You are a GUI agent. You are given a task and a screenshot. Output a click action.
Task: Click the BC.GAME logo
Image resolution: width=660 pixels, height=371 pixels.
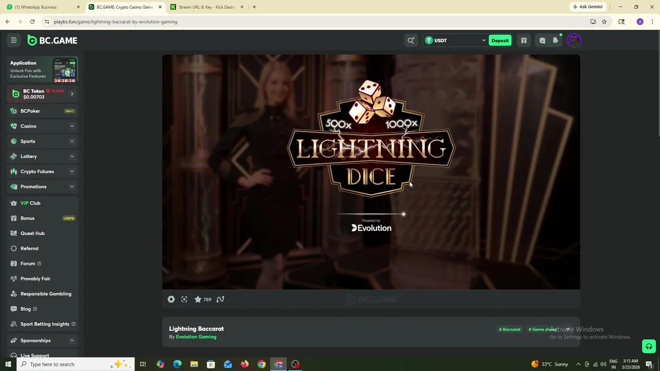pos(52,40)
